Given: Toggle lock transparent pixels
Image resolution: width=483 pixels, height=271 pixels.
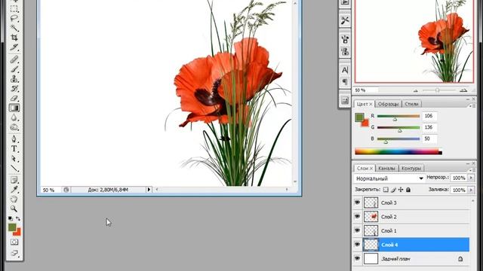Looking at the screenshot, I should tap(386, 190).
